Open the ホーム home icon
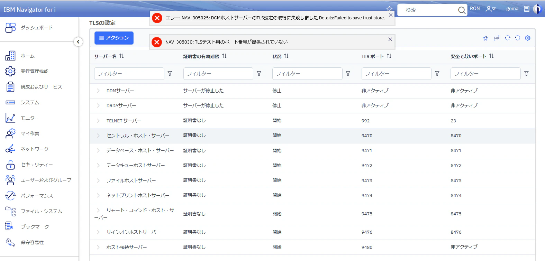 click(x=10, y=56)
